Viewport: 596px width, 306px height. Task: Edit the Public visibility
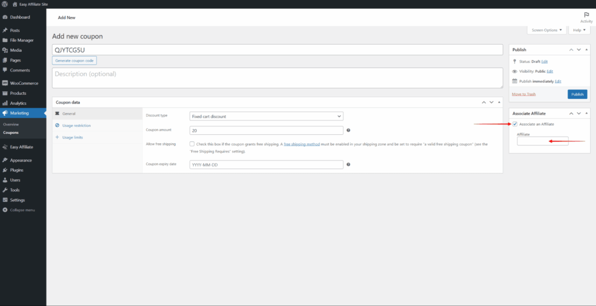pyautogui.click(x=549, y=72)
